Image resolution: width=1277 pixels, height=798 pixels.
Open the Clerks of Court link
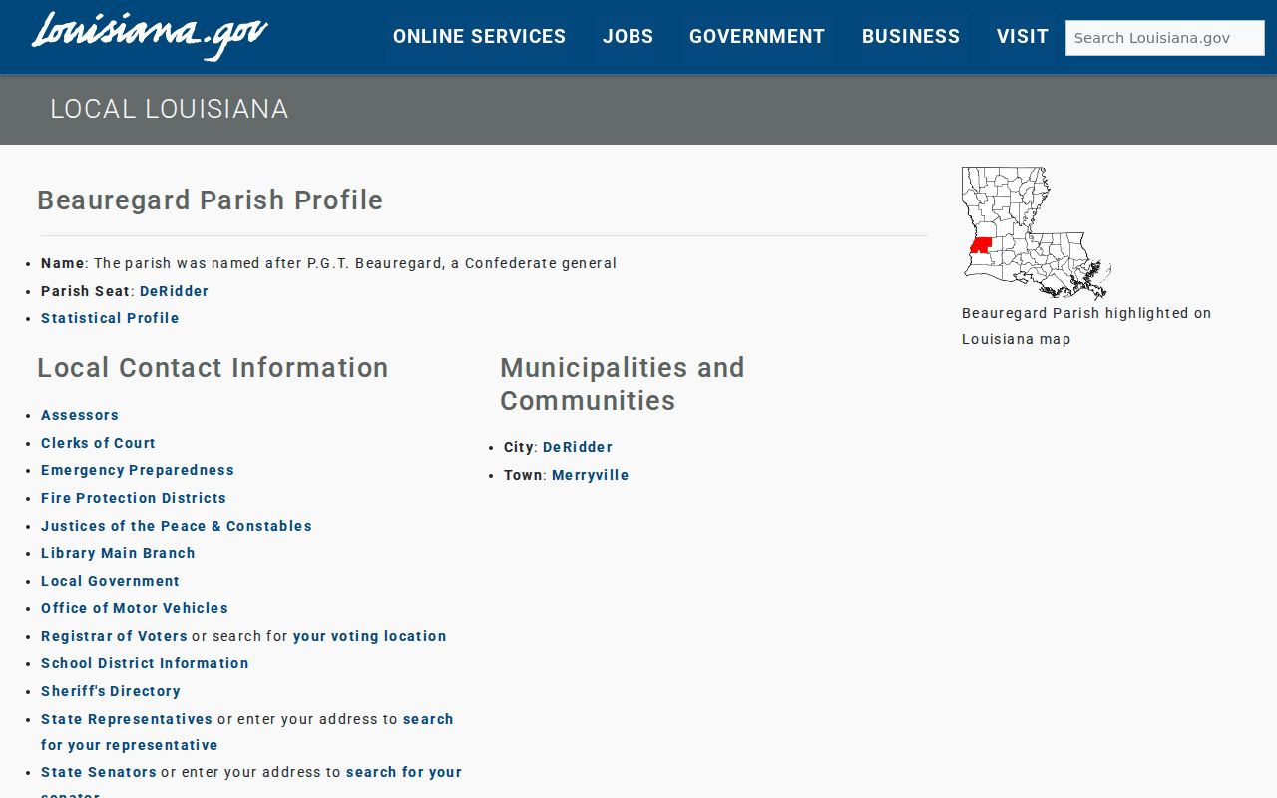[98, 443]
